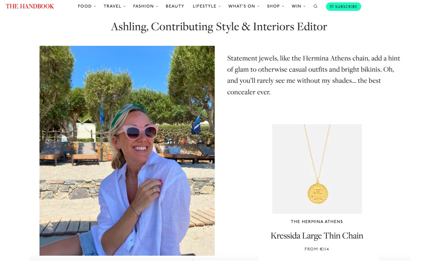Click the chevron beside Travel
439x274 pixels.
(x=125, y=6)
